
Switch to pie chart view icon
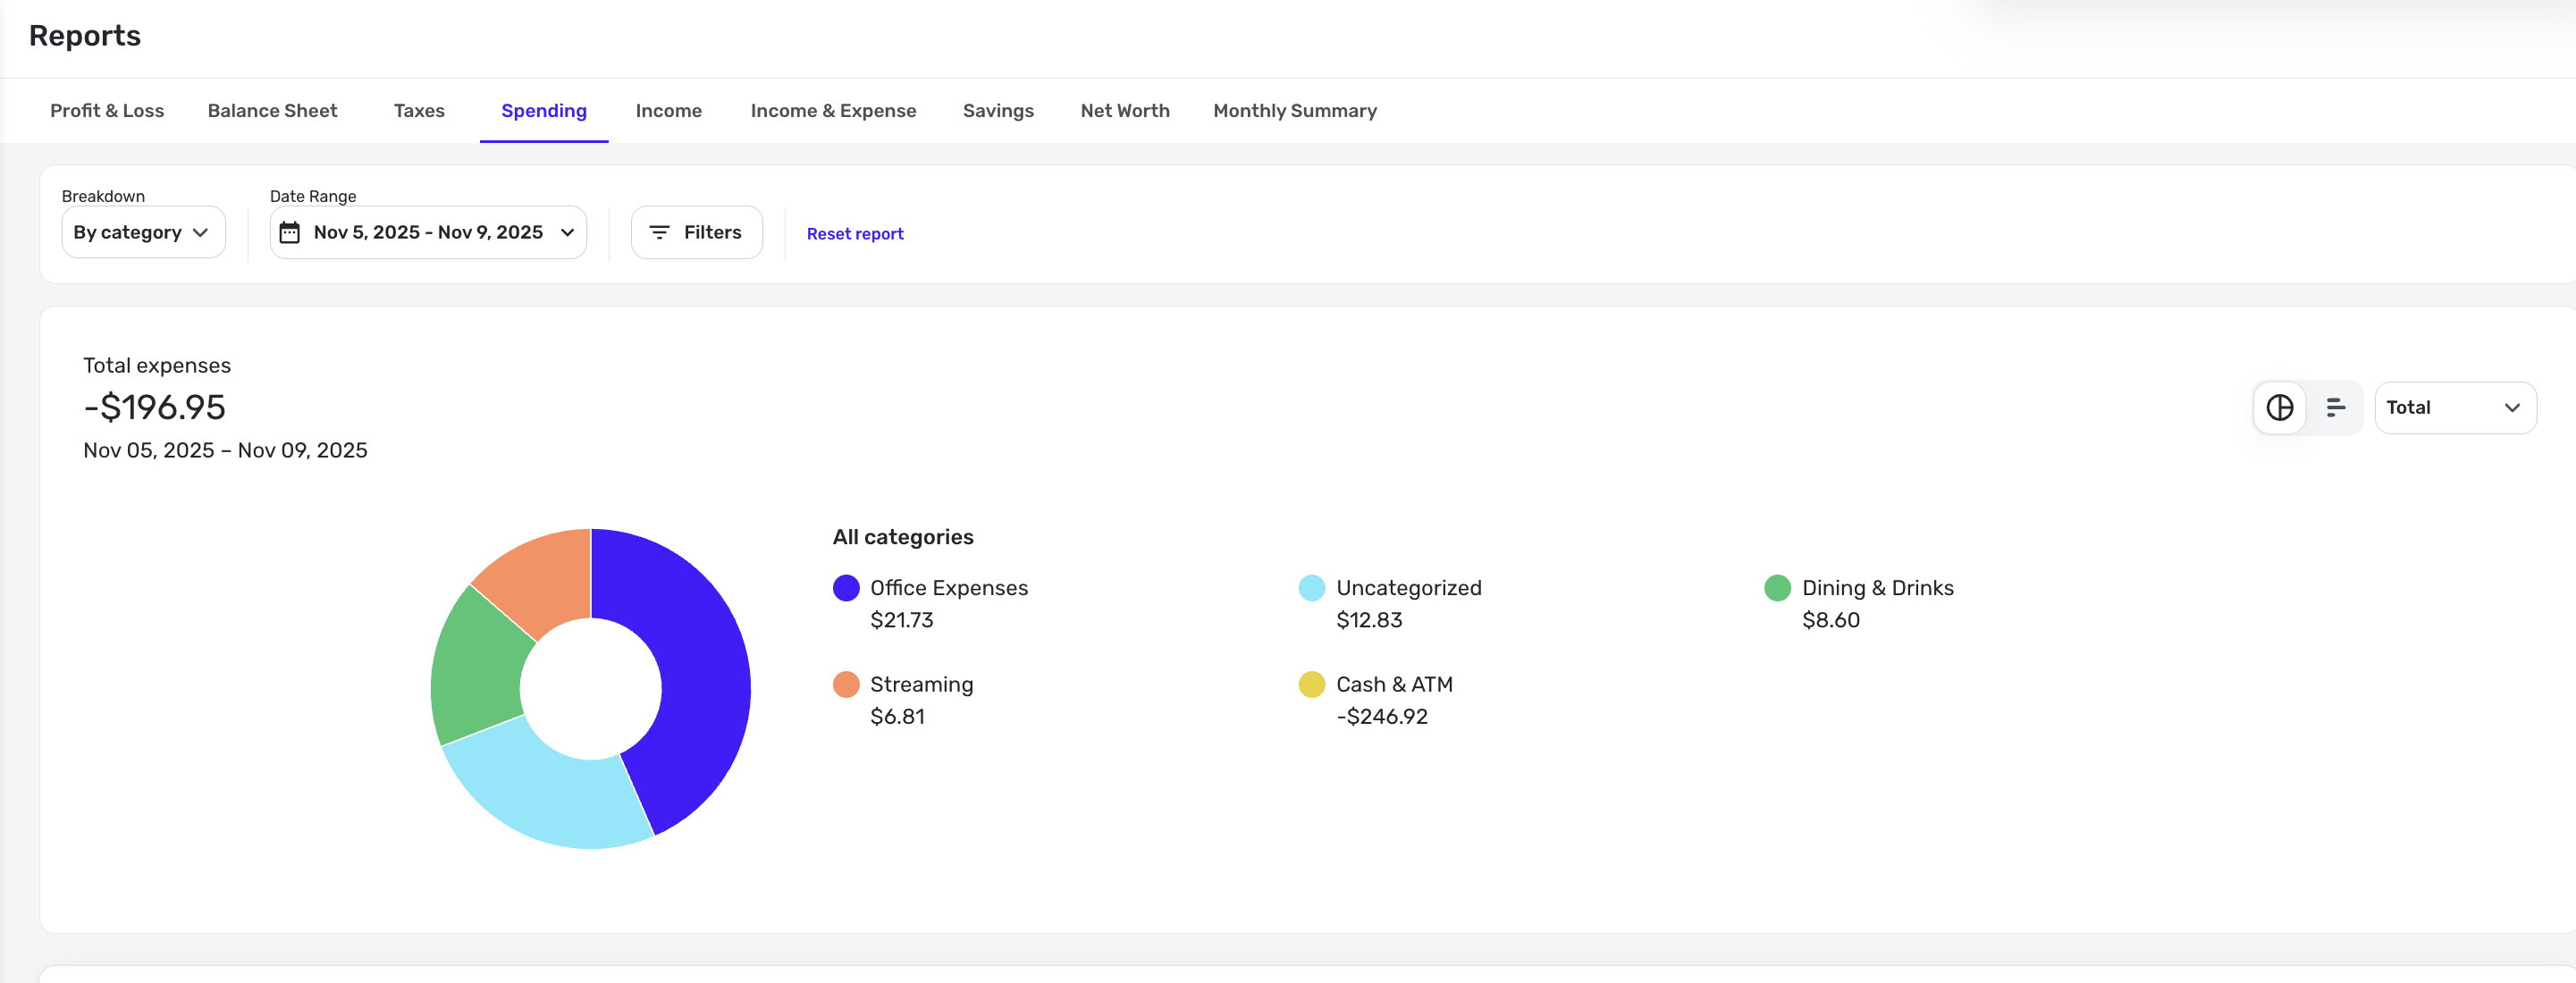click(2279, 407)
